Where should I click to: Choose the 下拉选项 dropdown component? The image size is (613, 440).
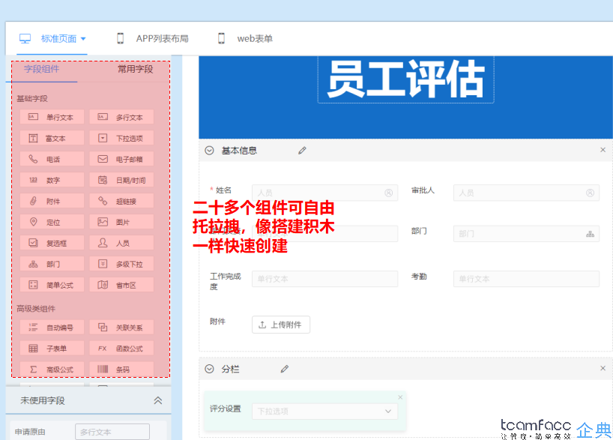(x=121, y=138)
